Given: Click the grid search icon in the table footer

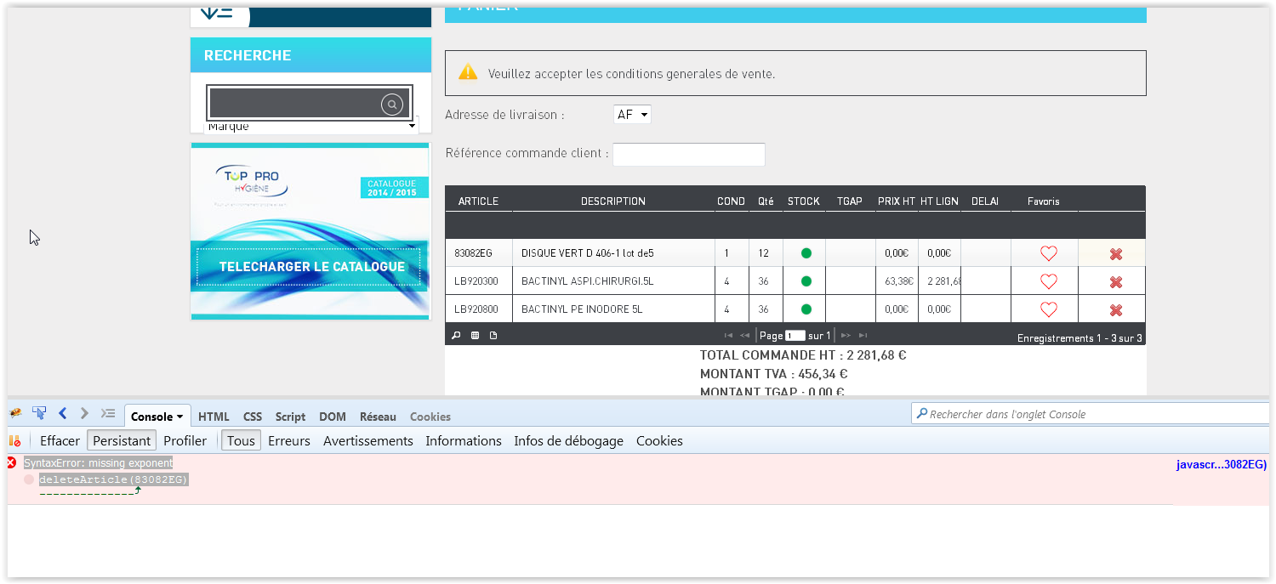Looking at the screenshot, I should [x=456, y=336].
